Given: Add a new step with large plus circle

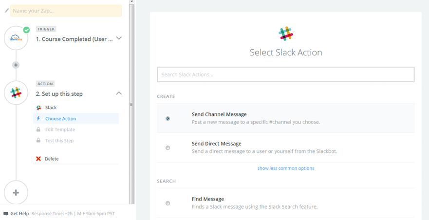Looking at the screenshot, I should click(16, 193).
